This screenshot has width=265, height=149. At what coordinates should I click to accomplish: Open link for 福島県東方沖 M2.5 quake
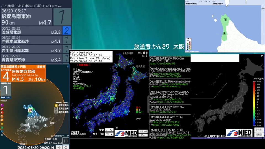click(162, 63)
